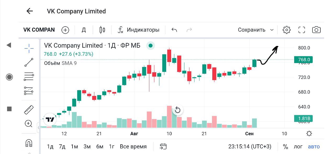Toggle auto scale "авто"
335x154 pixels.
click(314, 146)
